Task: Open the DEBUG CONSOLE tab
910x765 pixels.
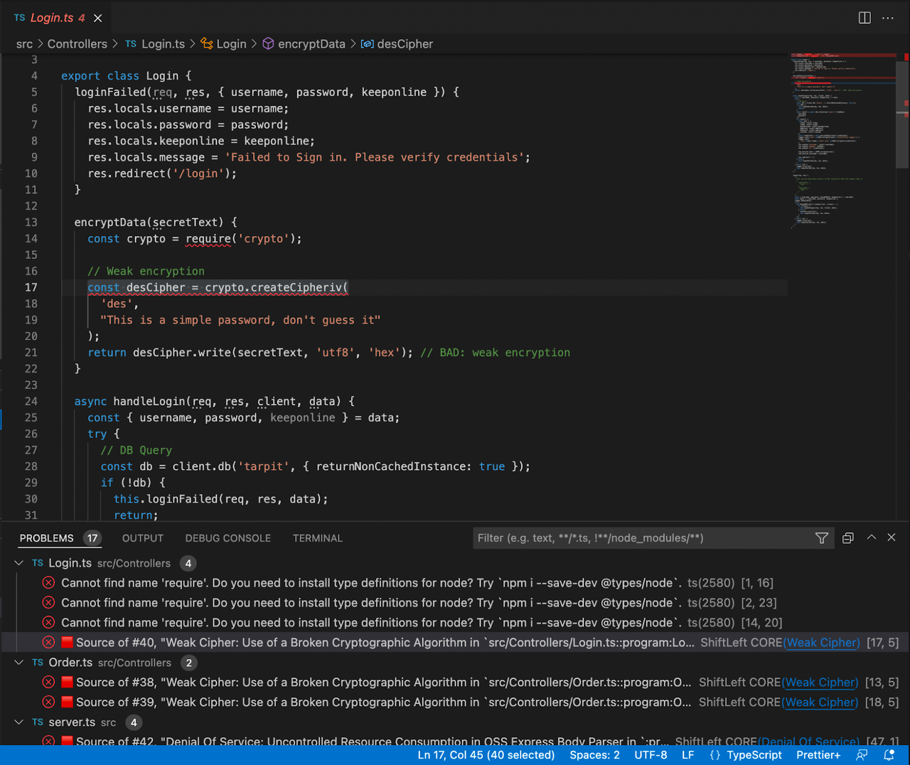Action: click(228, 538)
